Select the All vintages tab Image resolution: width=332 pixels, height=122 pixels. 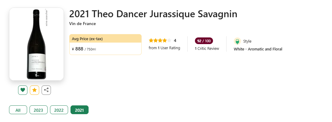[18, 110]
